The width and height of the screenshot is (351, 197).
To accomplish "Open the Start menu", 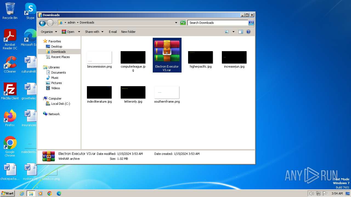I will point(7,193).
